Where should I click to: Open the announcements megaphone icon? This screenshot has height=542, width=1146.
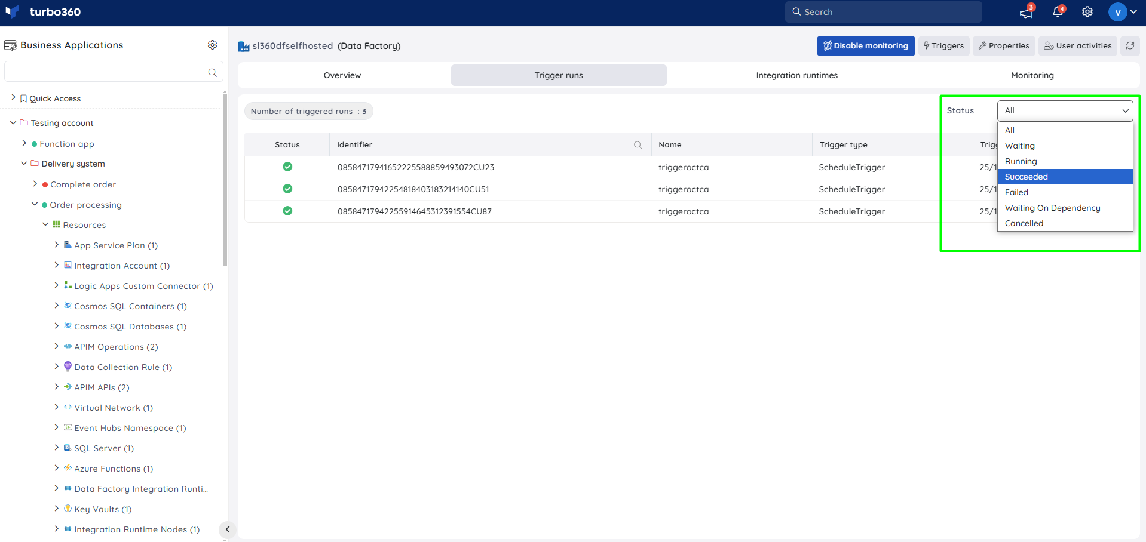(x=1027, y=12)
